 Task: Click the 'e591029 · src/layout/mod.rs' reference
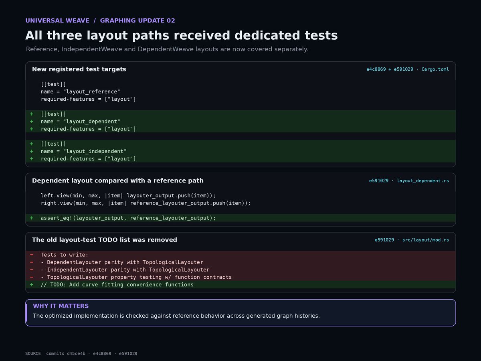pyautogui.click(x=412, y=240)
